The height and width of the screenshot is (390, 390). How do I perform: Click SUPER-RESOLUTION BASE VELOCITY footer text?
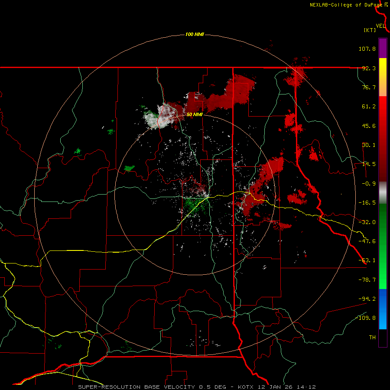[136, 387]
